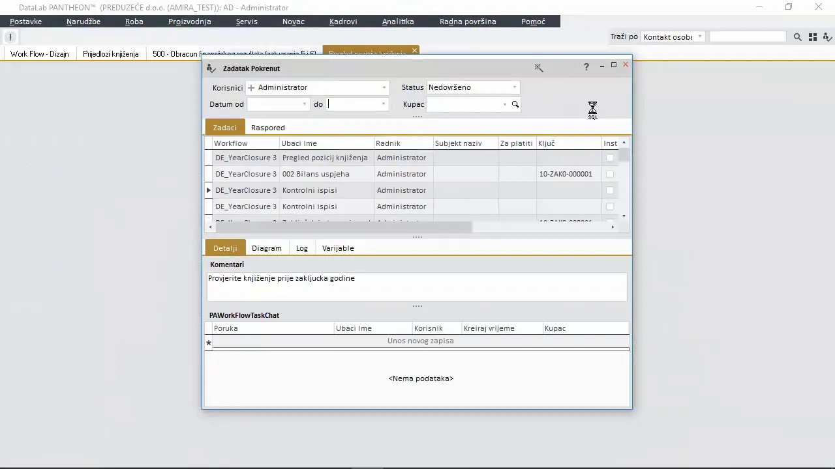This screenshot has width=835, height=469.
Task: Click tasks grid vertical scroll down arrow
Action: [624, 216]
